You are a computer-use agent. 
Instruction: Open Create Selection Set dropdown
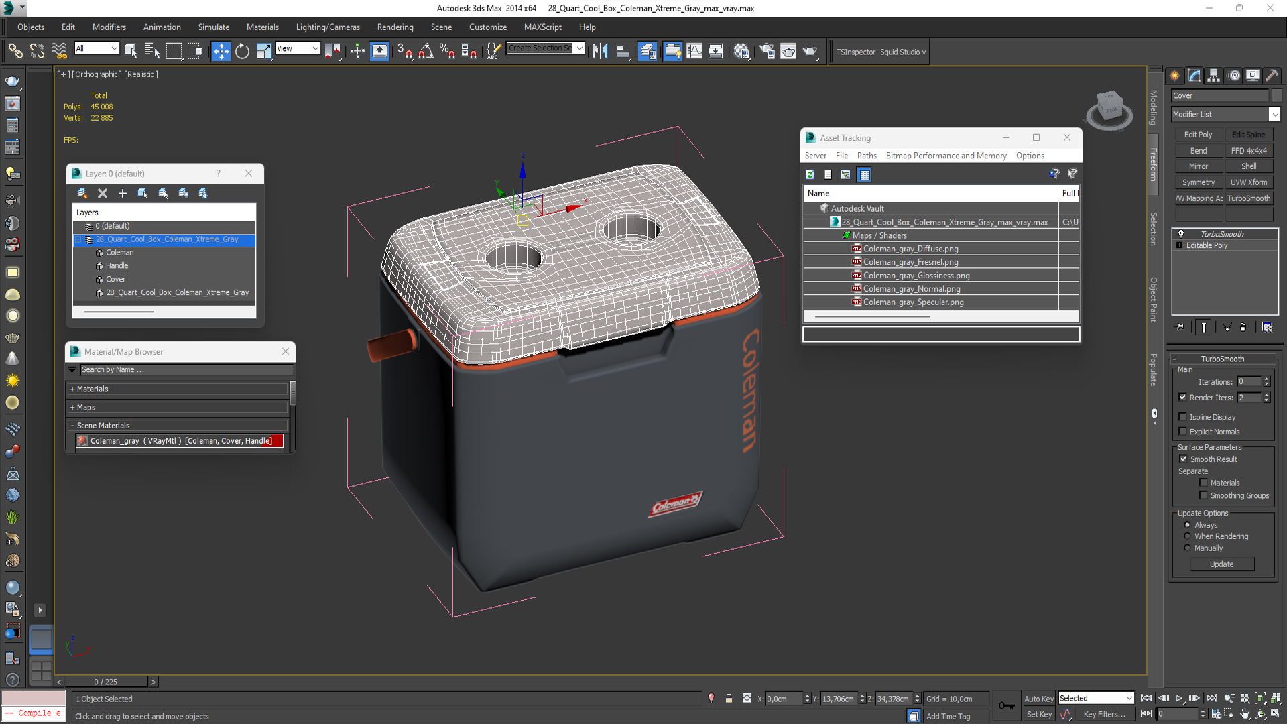tap(580, 48)
